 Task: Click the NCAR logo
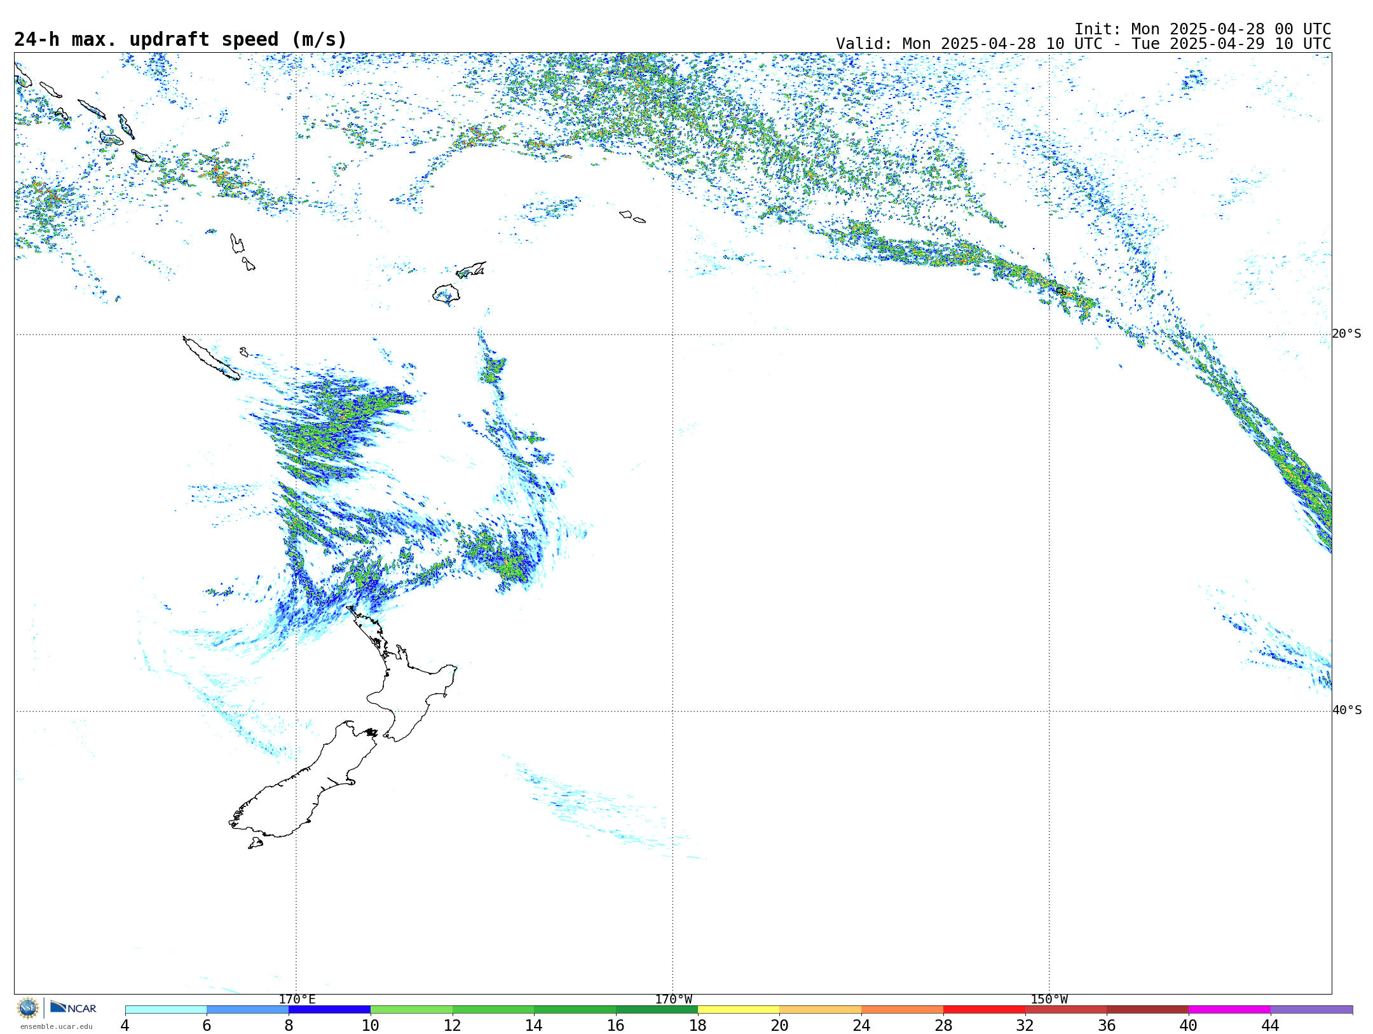[73, 1007]
